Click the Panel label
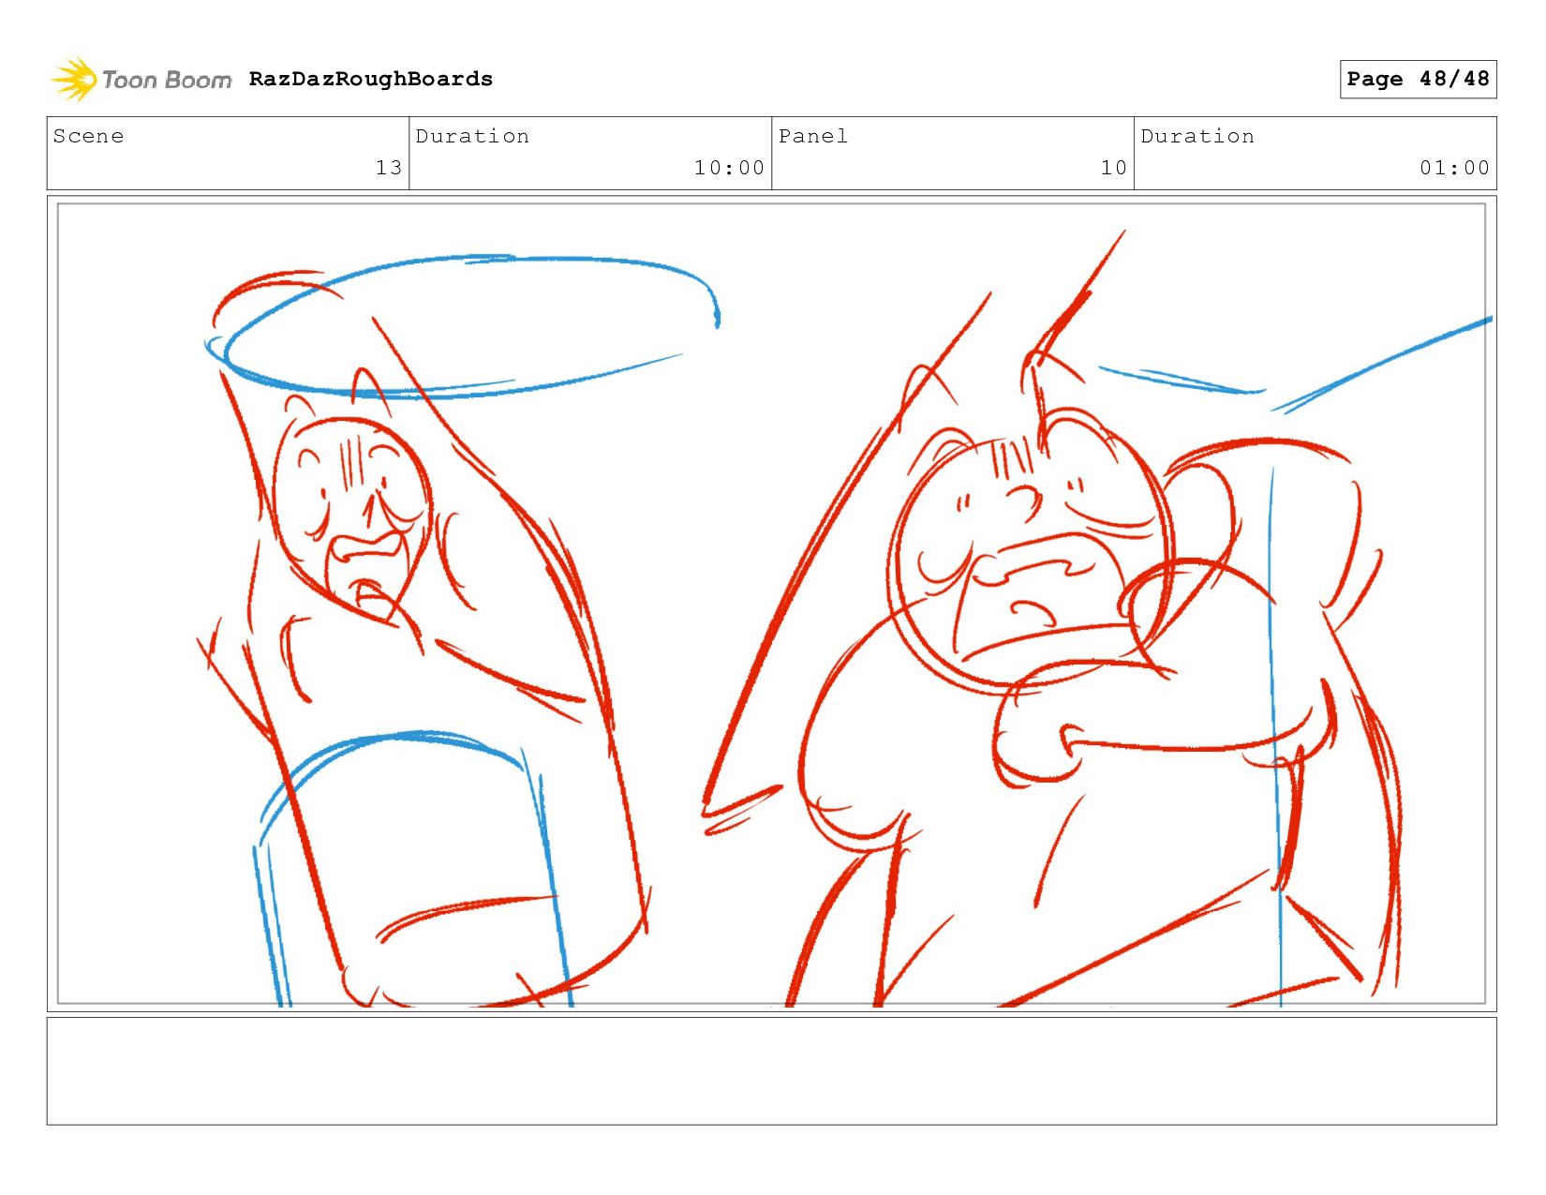The image size is (1546, 1195). point(813,137)
